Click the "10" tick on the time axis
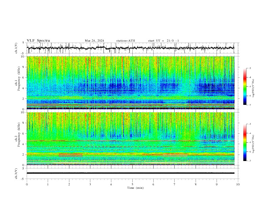Viewport: 268px width, 207px height. click(238, 184)
